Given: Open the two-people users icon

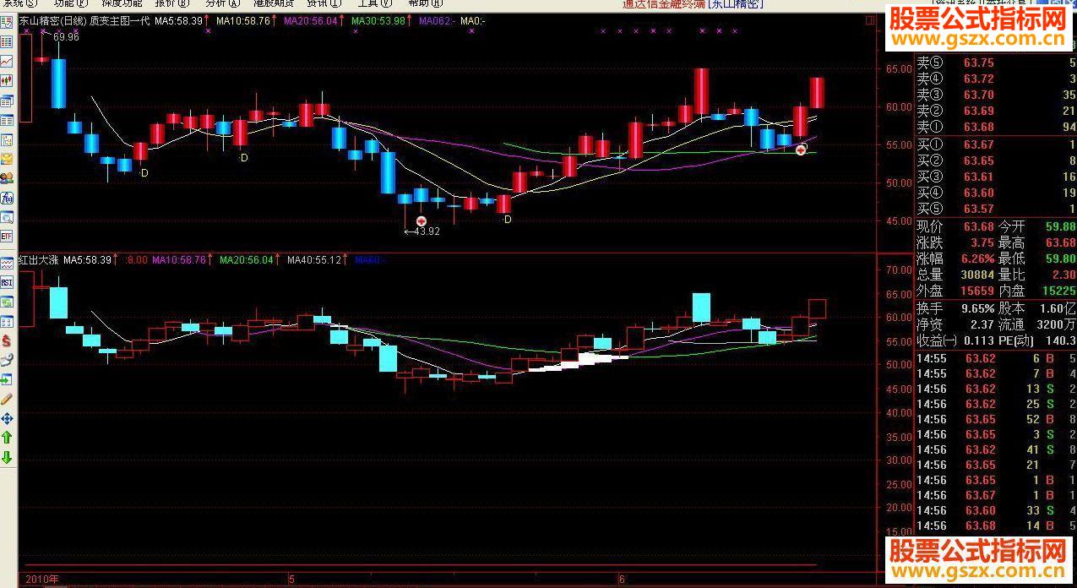Looking at the screenshot, I should pyautogui.click(x=7, y=178).
